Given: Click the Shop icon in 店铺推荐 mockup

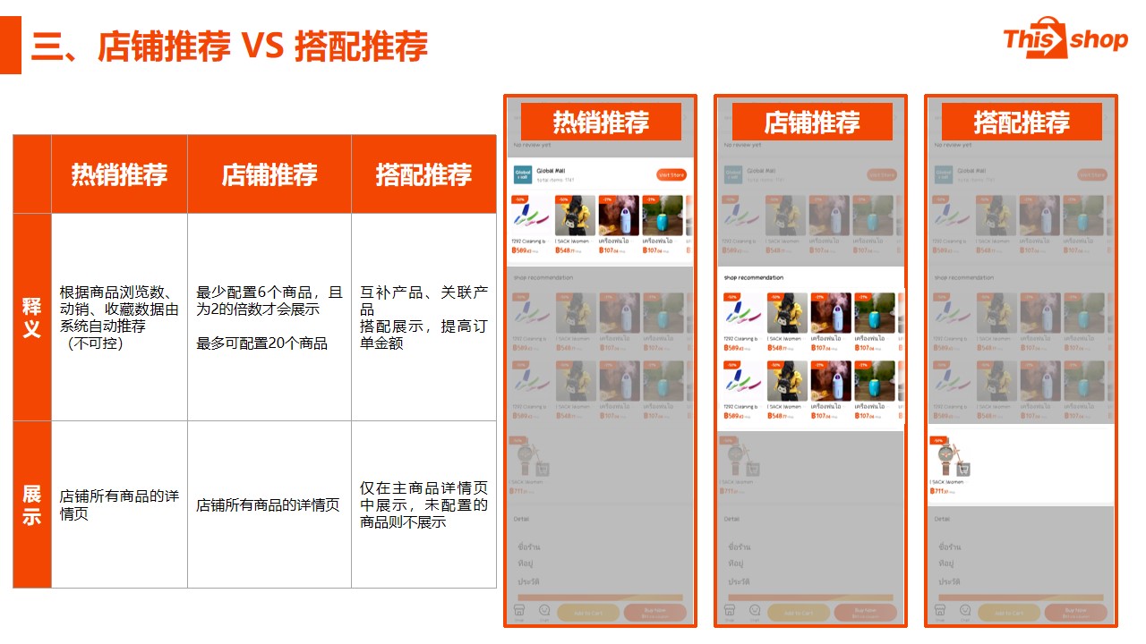Looking at the screenshot, I should coord(729,611).
